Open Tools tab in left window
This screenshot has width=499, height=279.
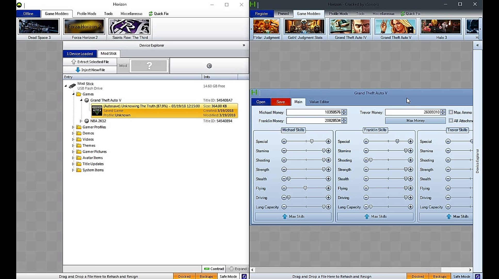tap(108, 14)
